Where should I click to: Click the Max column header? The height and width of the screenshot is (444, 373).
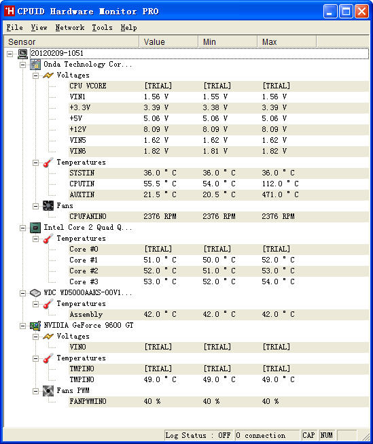pyautogui.click(x=287, y=41)
